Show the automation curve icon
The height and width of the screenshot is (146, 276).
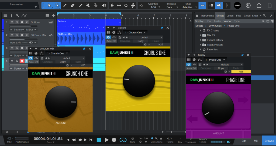click(x=24, y=16)
